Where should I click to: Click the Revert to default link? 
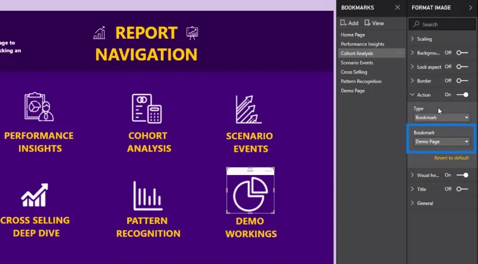click(451, 158)
